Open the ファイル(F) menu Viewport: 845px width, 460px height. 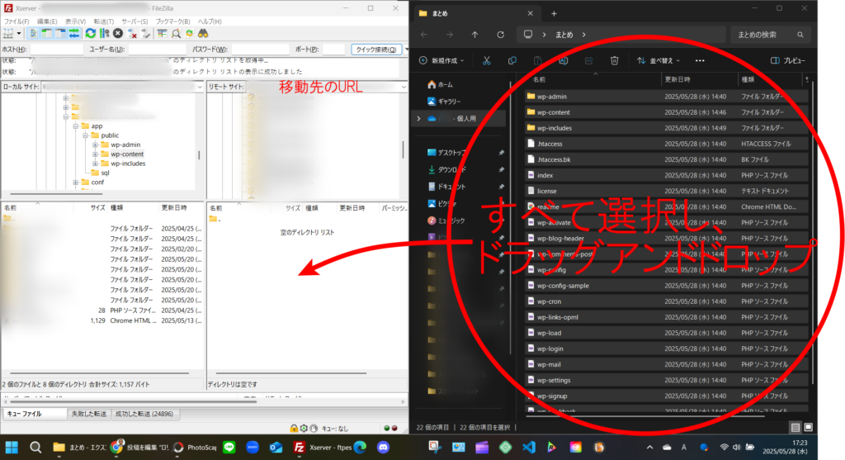(17, 21)
